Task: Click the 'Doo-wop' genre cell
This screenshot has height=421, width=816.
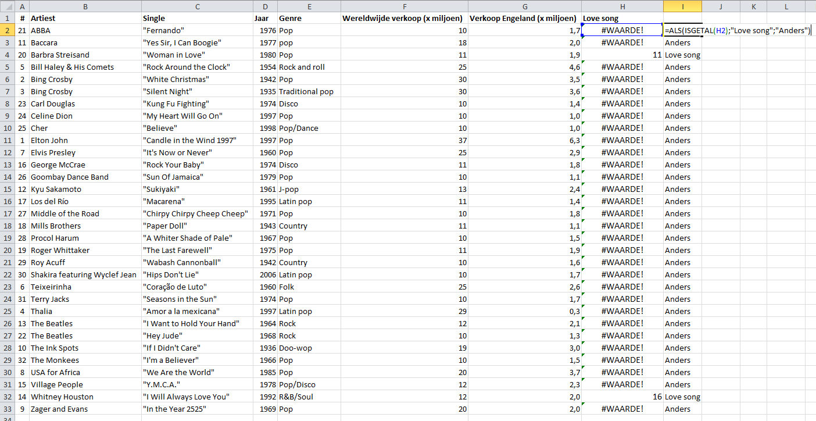Action: 309,348
